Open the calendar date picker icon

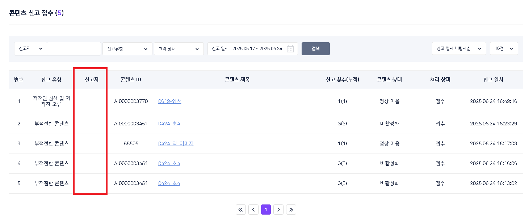point(290,49)
